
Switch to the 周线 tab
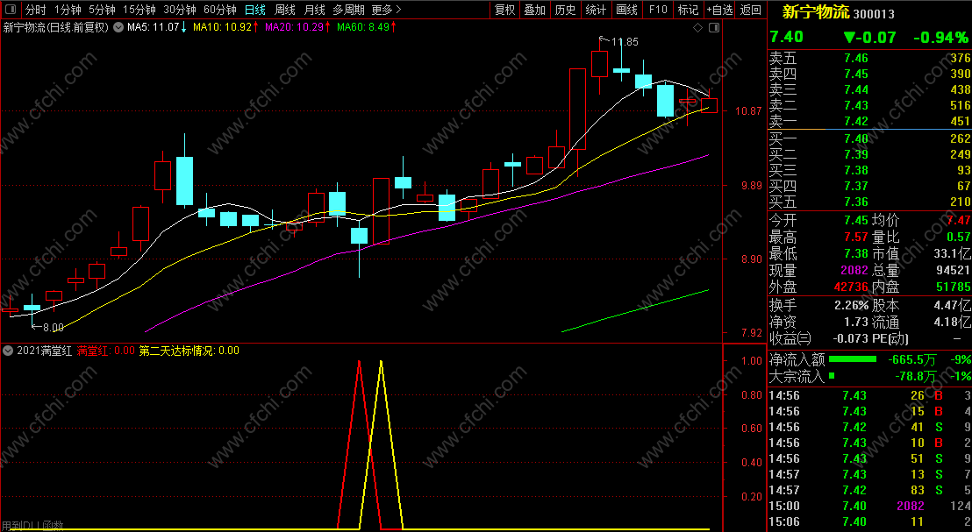click(285, 10)
